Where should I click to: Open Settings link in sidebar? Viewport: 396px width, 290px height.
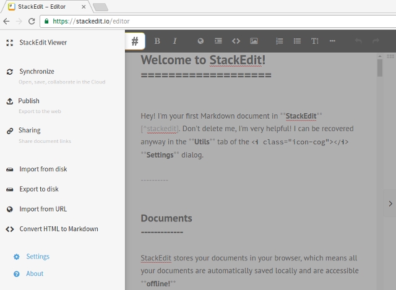(38, 257)
